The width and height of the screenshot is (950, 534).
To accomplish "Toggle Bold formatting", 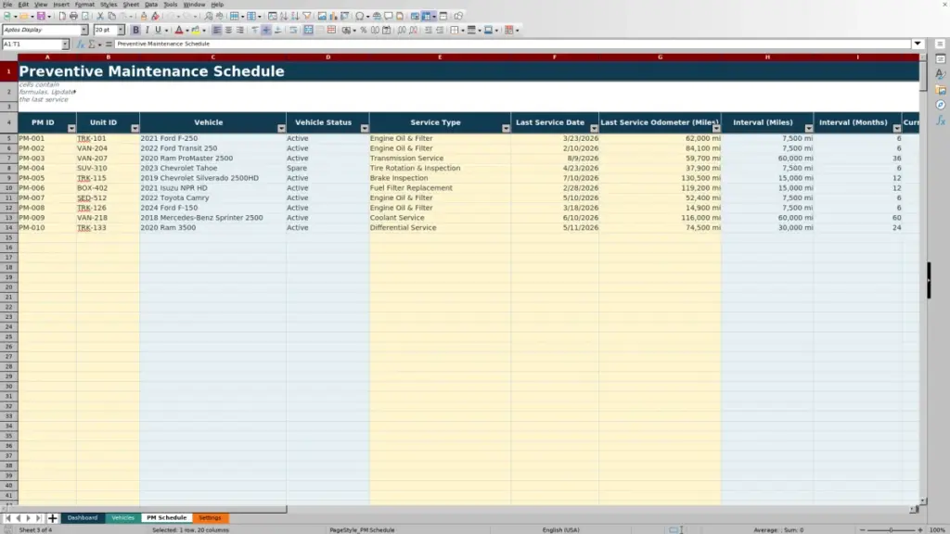I will coord(135,31).
